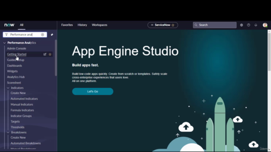Screen dimensions: 271x152
Task: Select Create New under Indicators
Action: point(18,93)
